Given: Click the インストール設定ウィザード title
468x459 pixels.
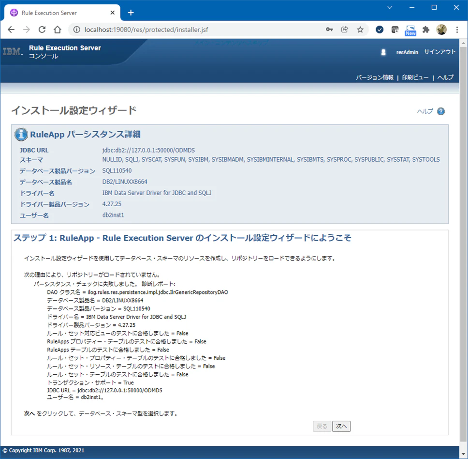Looking at the screenshot, I should point(73,110).
